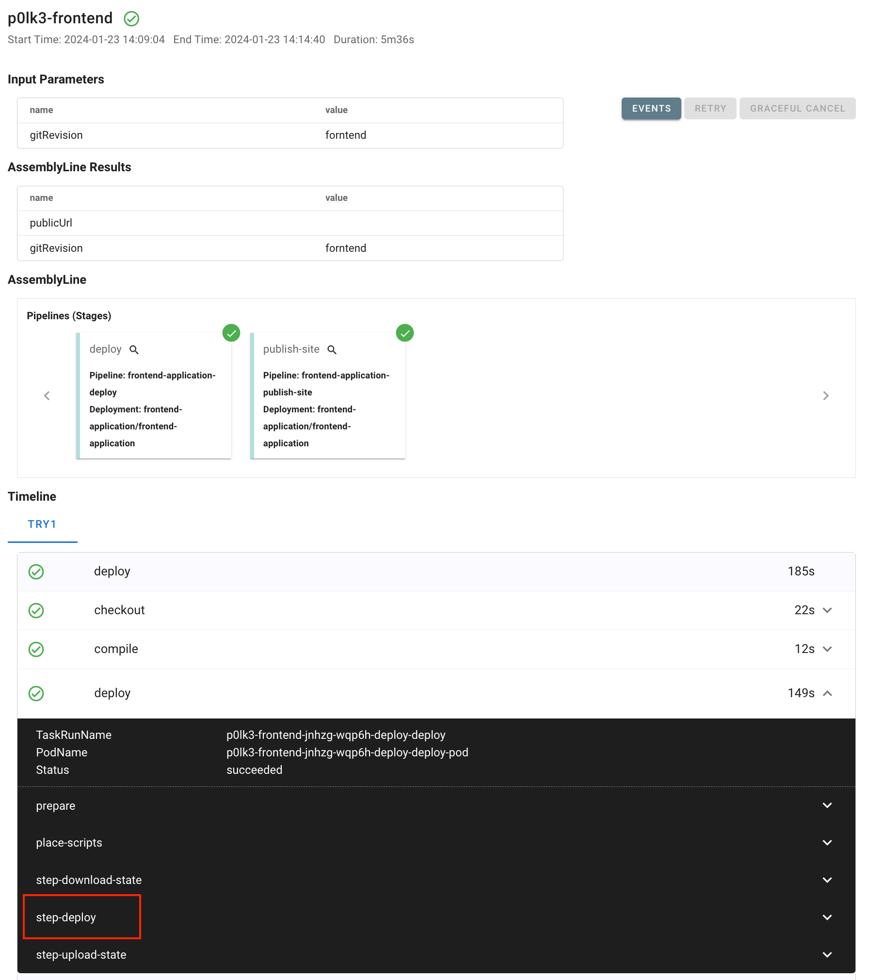Viewport: 869px width, 980px height.
Task: Click green check badge on deploy stage card
Action: click(x=231, y=333)
